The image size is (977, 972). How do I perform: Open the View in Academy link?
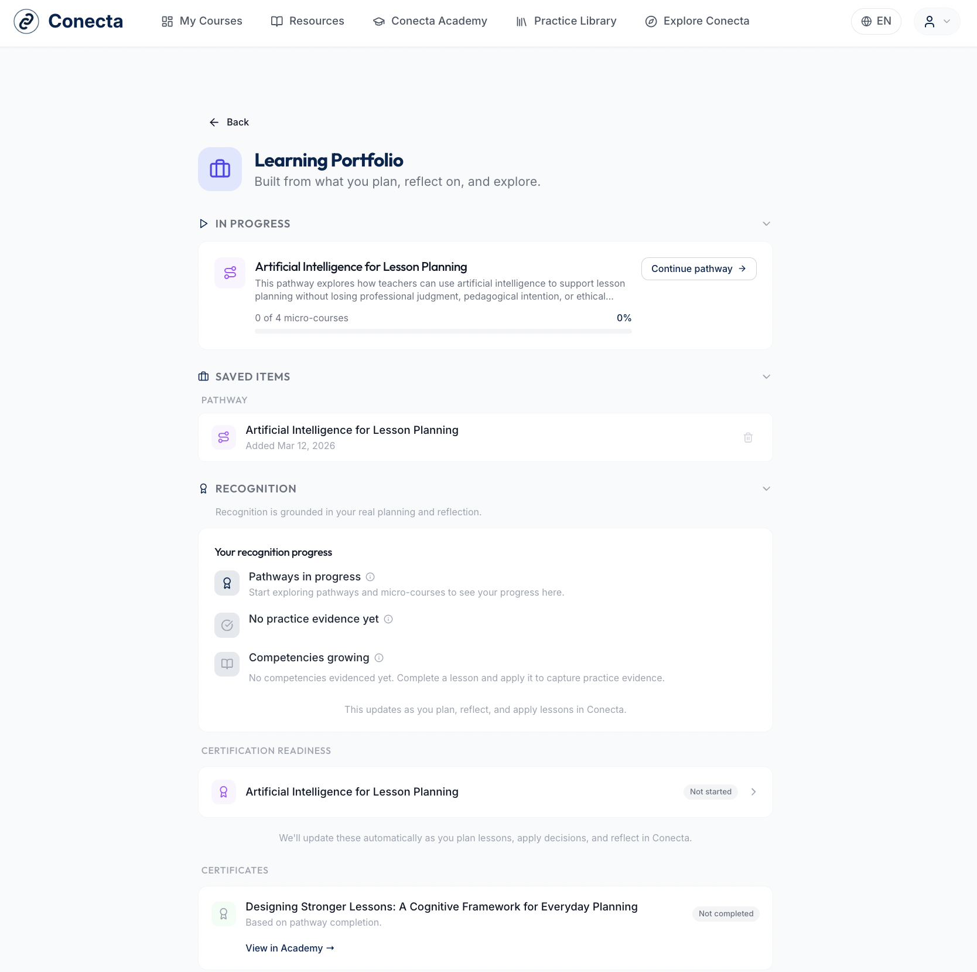[289, 947]
